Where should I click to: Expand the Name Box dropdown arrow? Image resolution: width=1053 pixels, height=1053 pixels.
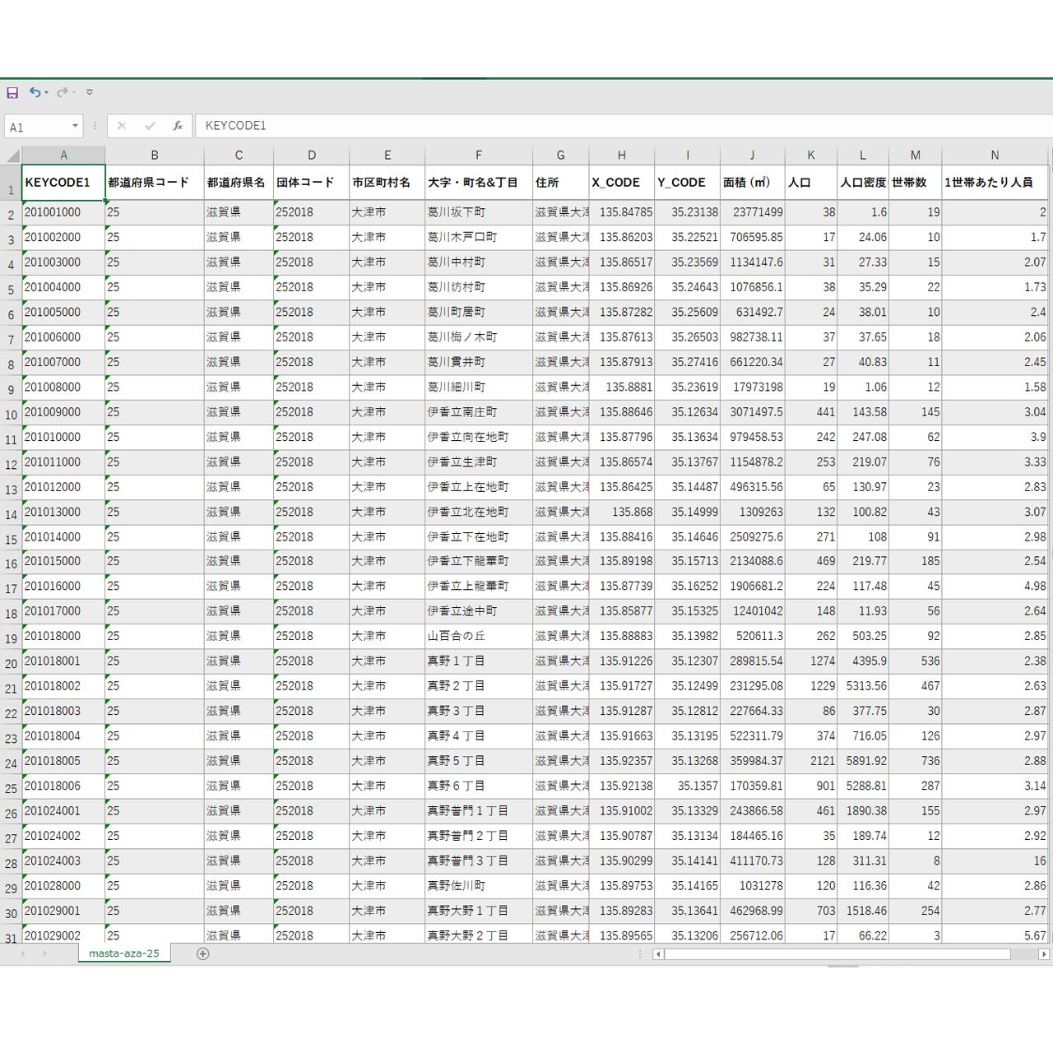coord(75,126)
